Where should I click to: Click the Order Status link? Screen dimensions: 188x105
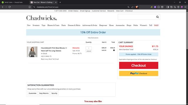tap(73, 11)
